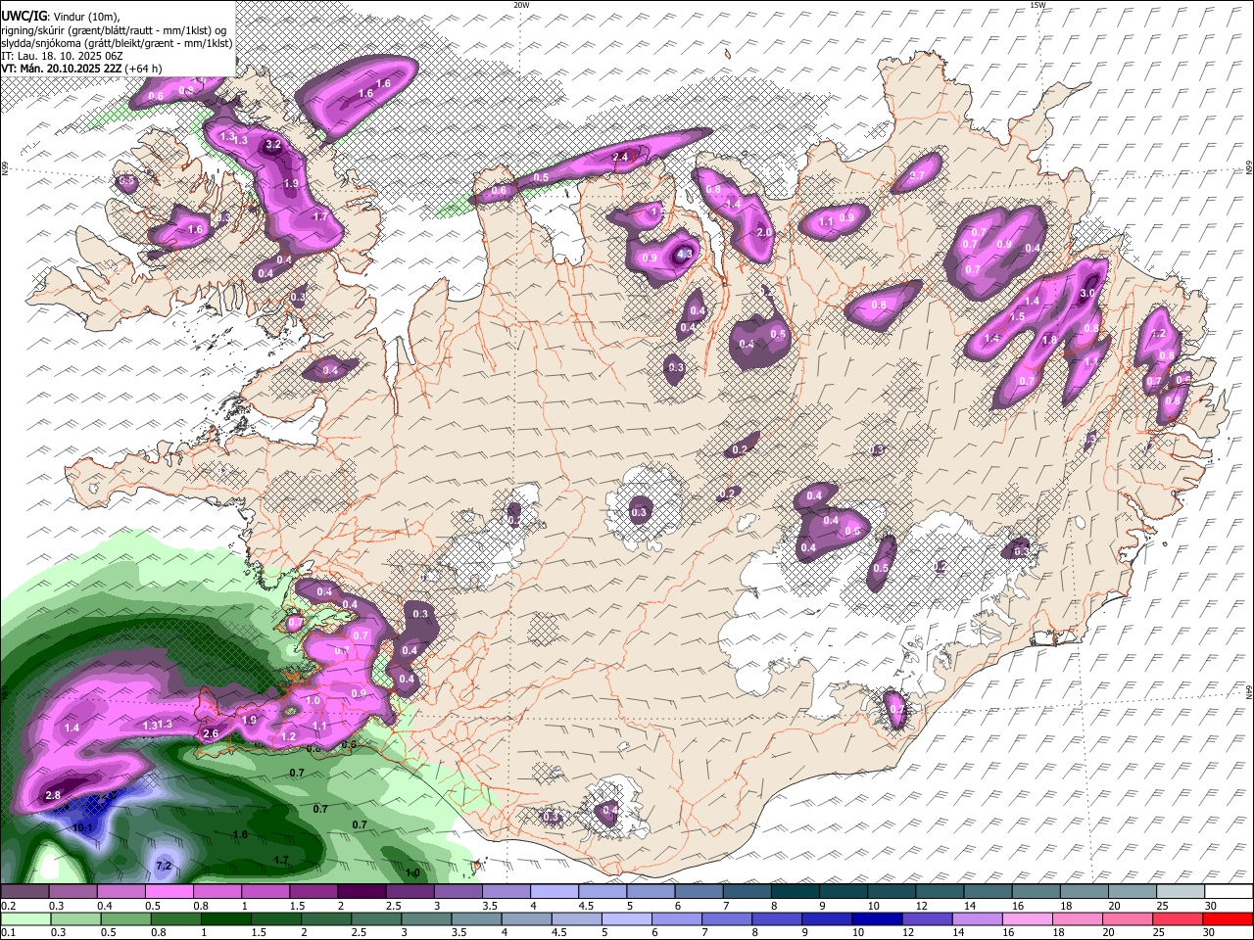The image size is (1254, 940).
Task: Click the "2.4" value on the north coast
Action: [x=619, y=157]
